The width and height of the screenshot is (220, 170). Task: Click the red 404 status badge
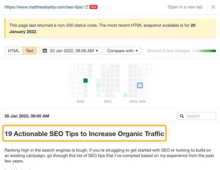point(93,7)
